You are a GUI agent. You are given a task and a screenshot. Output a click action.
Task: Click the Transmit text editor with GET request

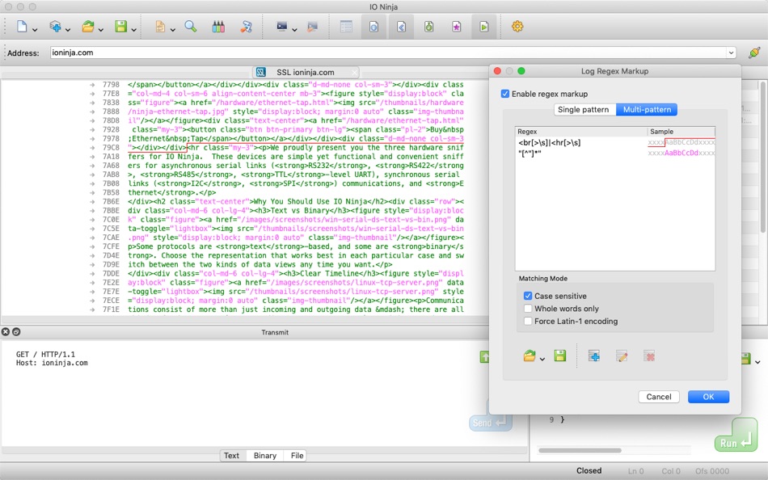[x=240, y=394]
